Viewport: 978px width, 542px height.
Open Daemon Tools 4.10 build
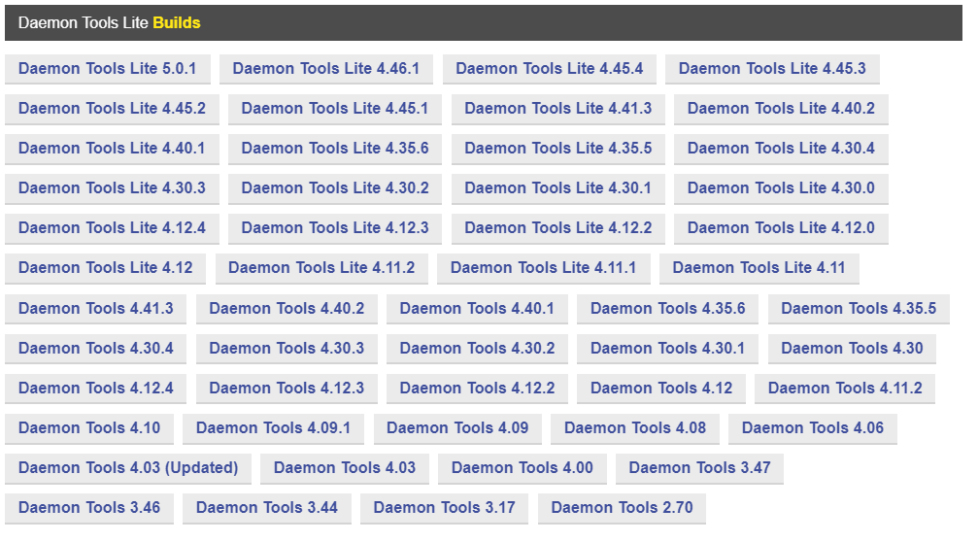pos(89,428)
